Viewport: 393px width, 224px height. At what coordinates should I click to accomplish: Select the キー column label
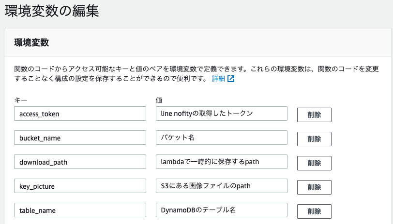pos(21,100)
